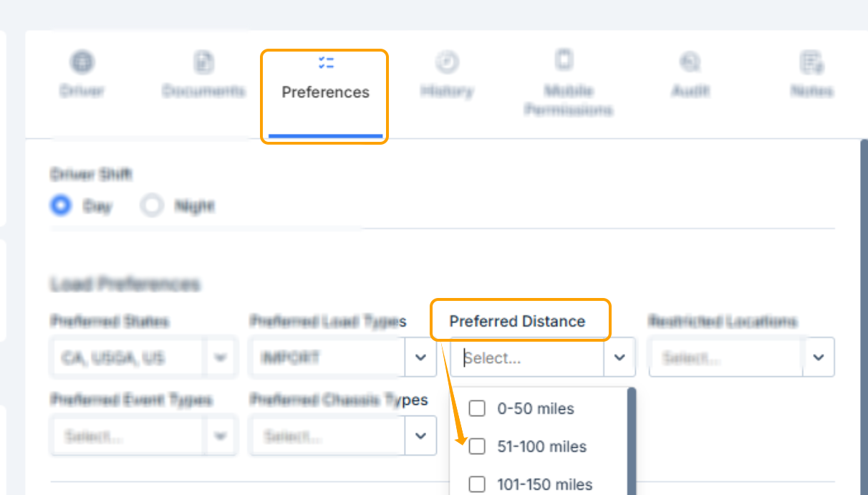Image resolution: width=868 pixels, height=495 pixels.
Task: Click the Audit magnifier icon
Action: [690, 62]
